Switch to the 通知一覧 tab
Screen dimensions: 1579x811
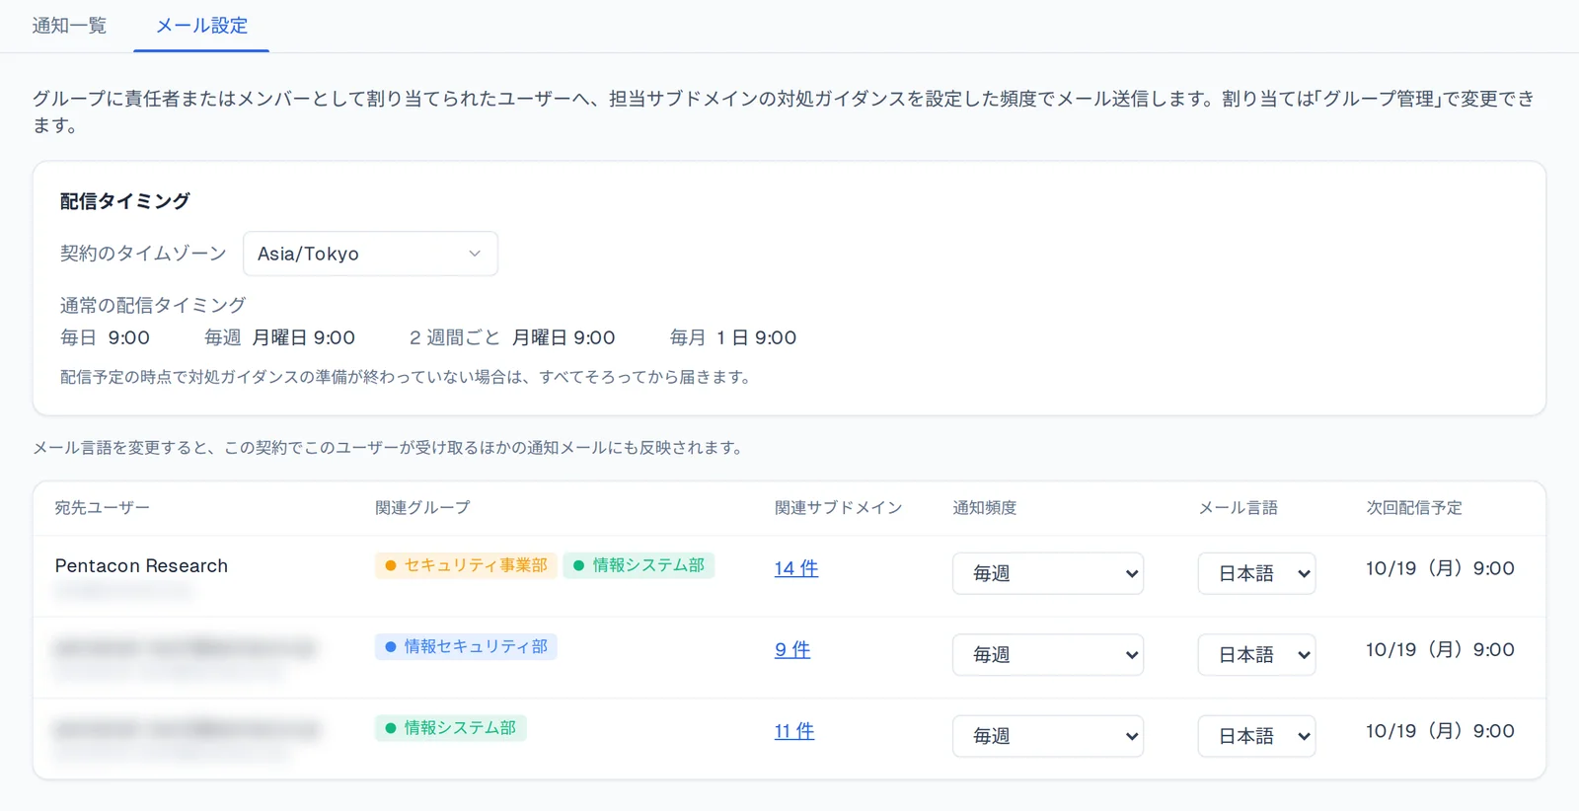[x=69, y=26]
